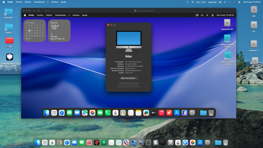Open FaceTime in the VM dock

(100, 113)
